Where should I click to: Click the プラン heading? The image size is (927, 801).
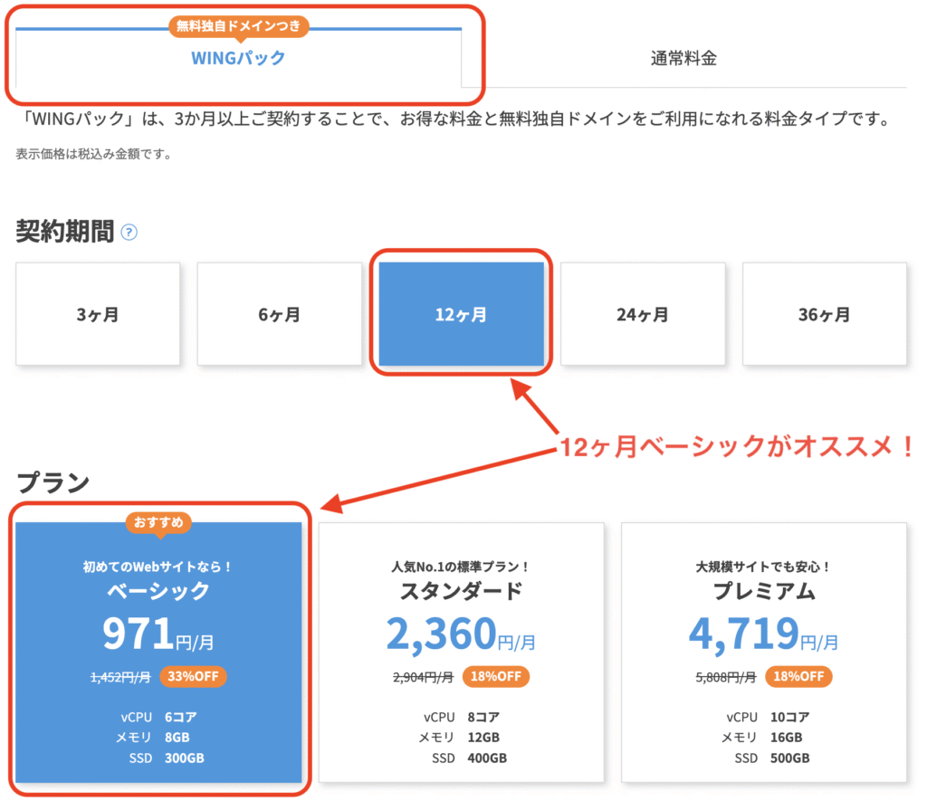[x=53, y=482]
